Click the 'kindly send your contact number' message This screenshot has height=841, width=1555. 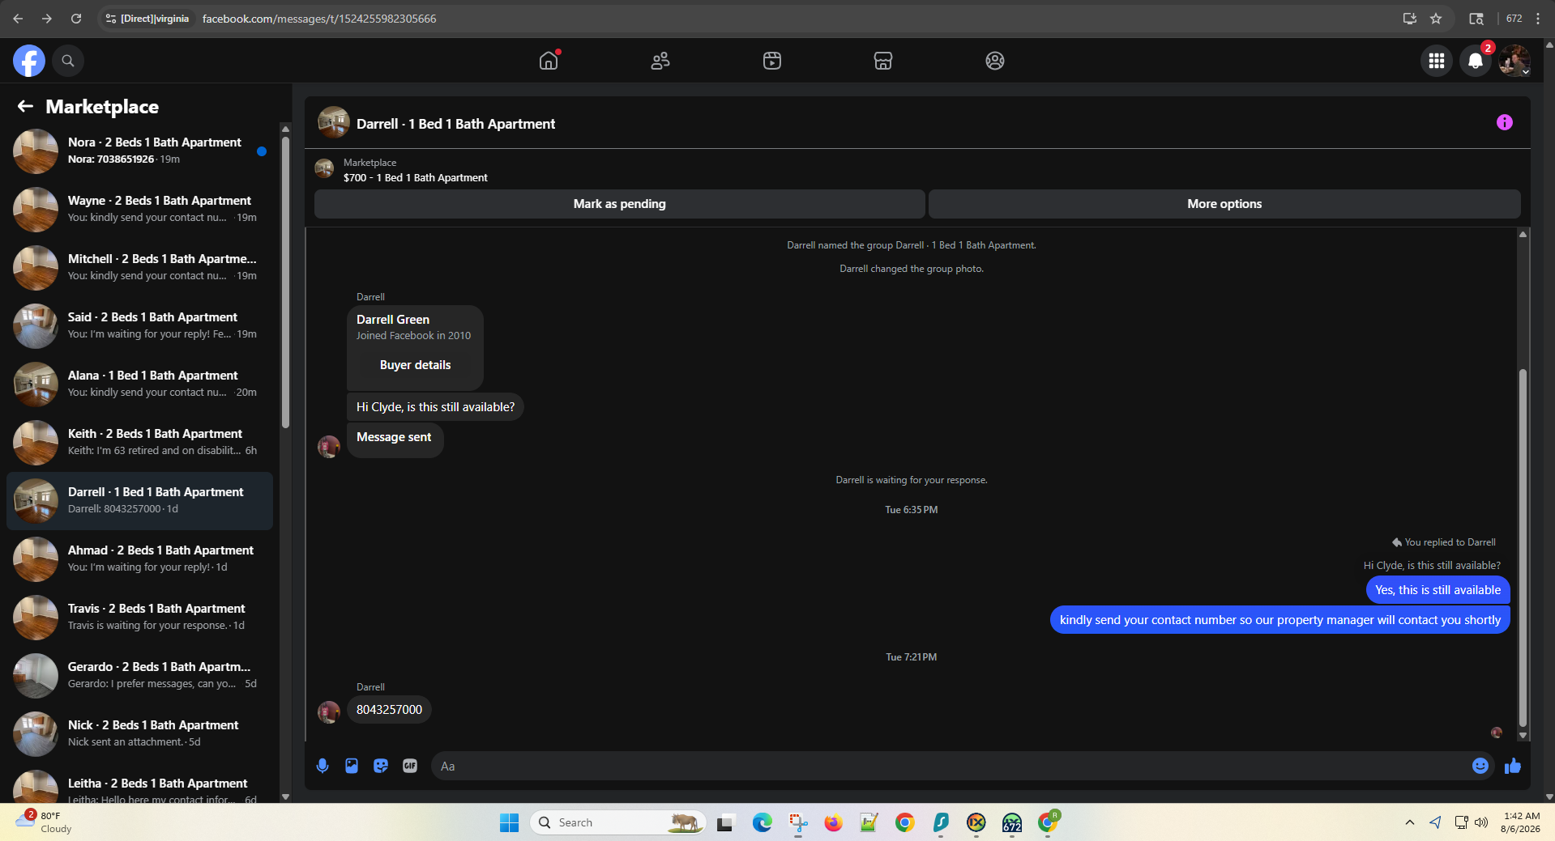click(x=1280, y=620)
